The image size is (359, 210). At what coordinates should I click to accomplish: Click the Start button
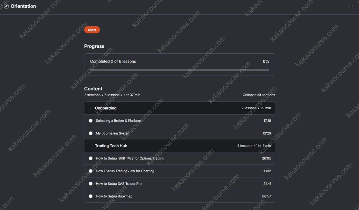(92, 30)
